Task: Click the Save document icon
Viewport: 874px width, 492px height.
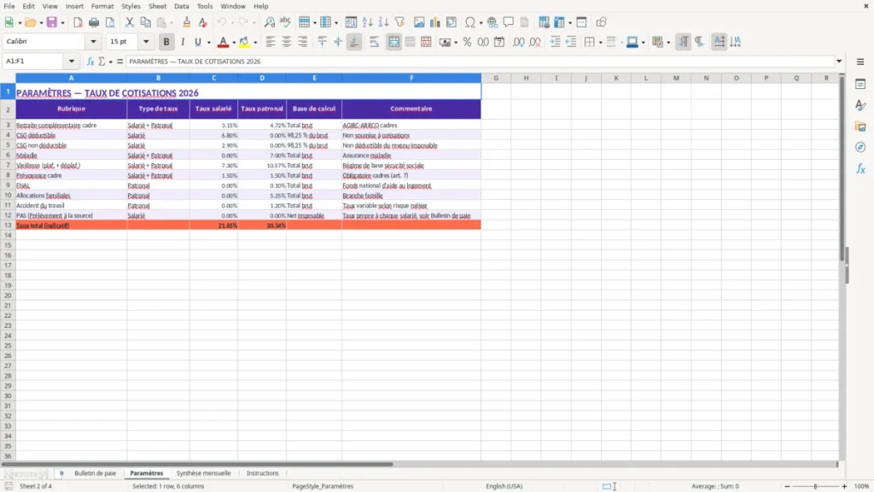Action: [x=52, y=22]
